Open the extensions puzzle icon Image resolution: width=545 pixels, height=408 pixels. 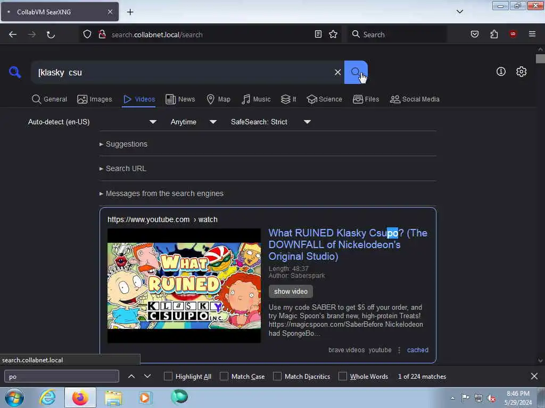pyautogui.click(x=494, y=34)
